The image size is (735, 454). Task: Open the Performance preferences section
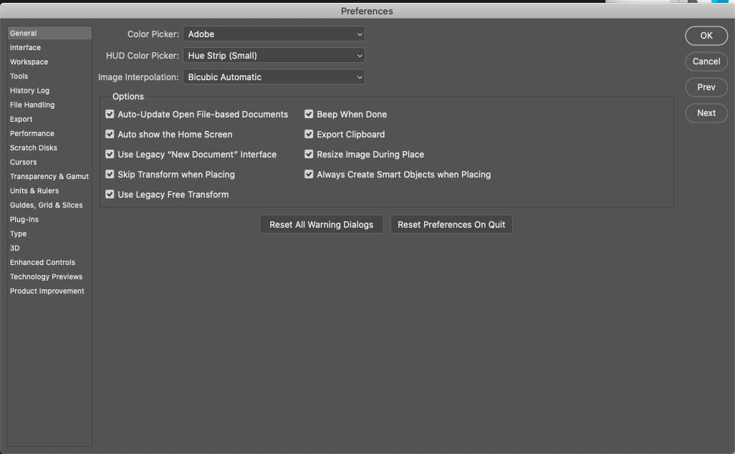pos(32,133)
